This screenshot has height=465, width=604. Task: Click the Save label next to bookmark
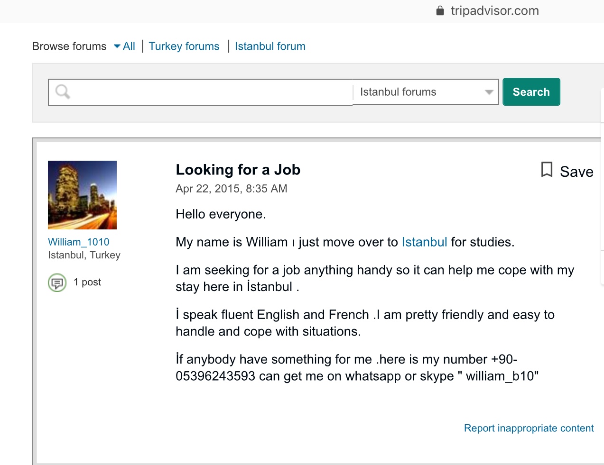[x=576, y=172]
